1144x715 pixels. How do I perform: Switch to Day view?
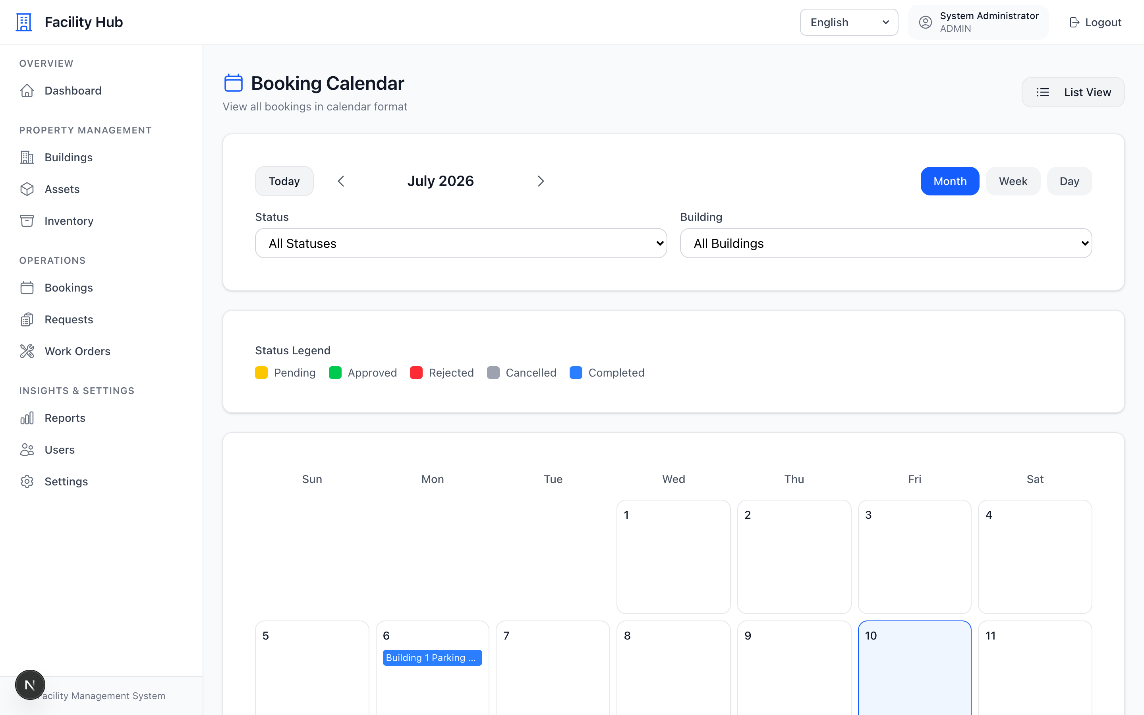[1069, 181]
